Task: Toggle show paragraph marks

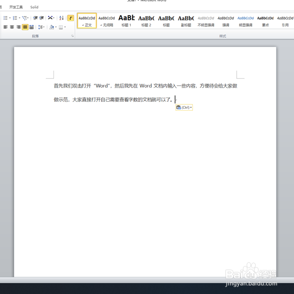Action: [x=71, y=18]
